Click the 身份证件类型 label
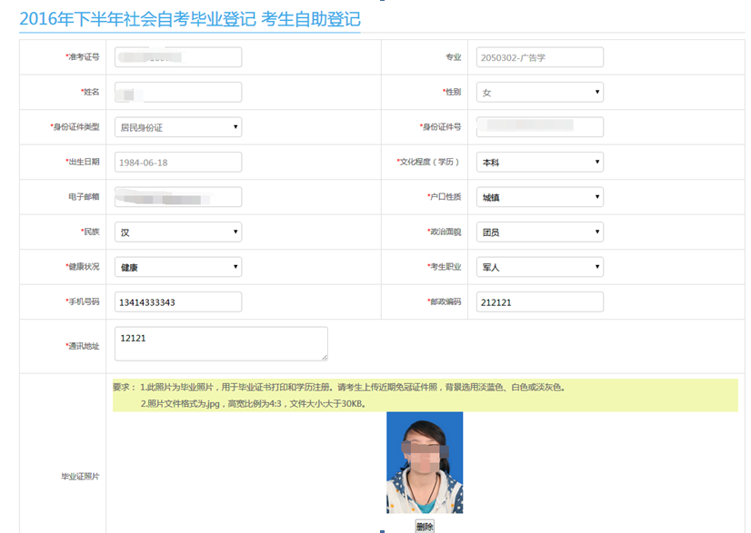Screen dimensions: 751x533 (x=75, y=127)
